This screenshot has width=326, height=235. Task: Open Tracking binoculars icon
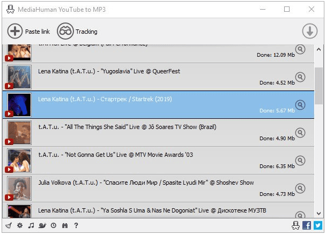click(x=65, y=31)
